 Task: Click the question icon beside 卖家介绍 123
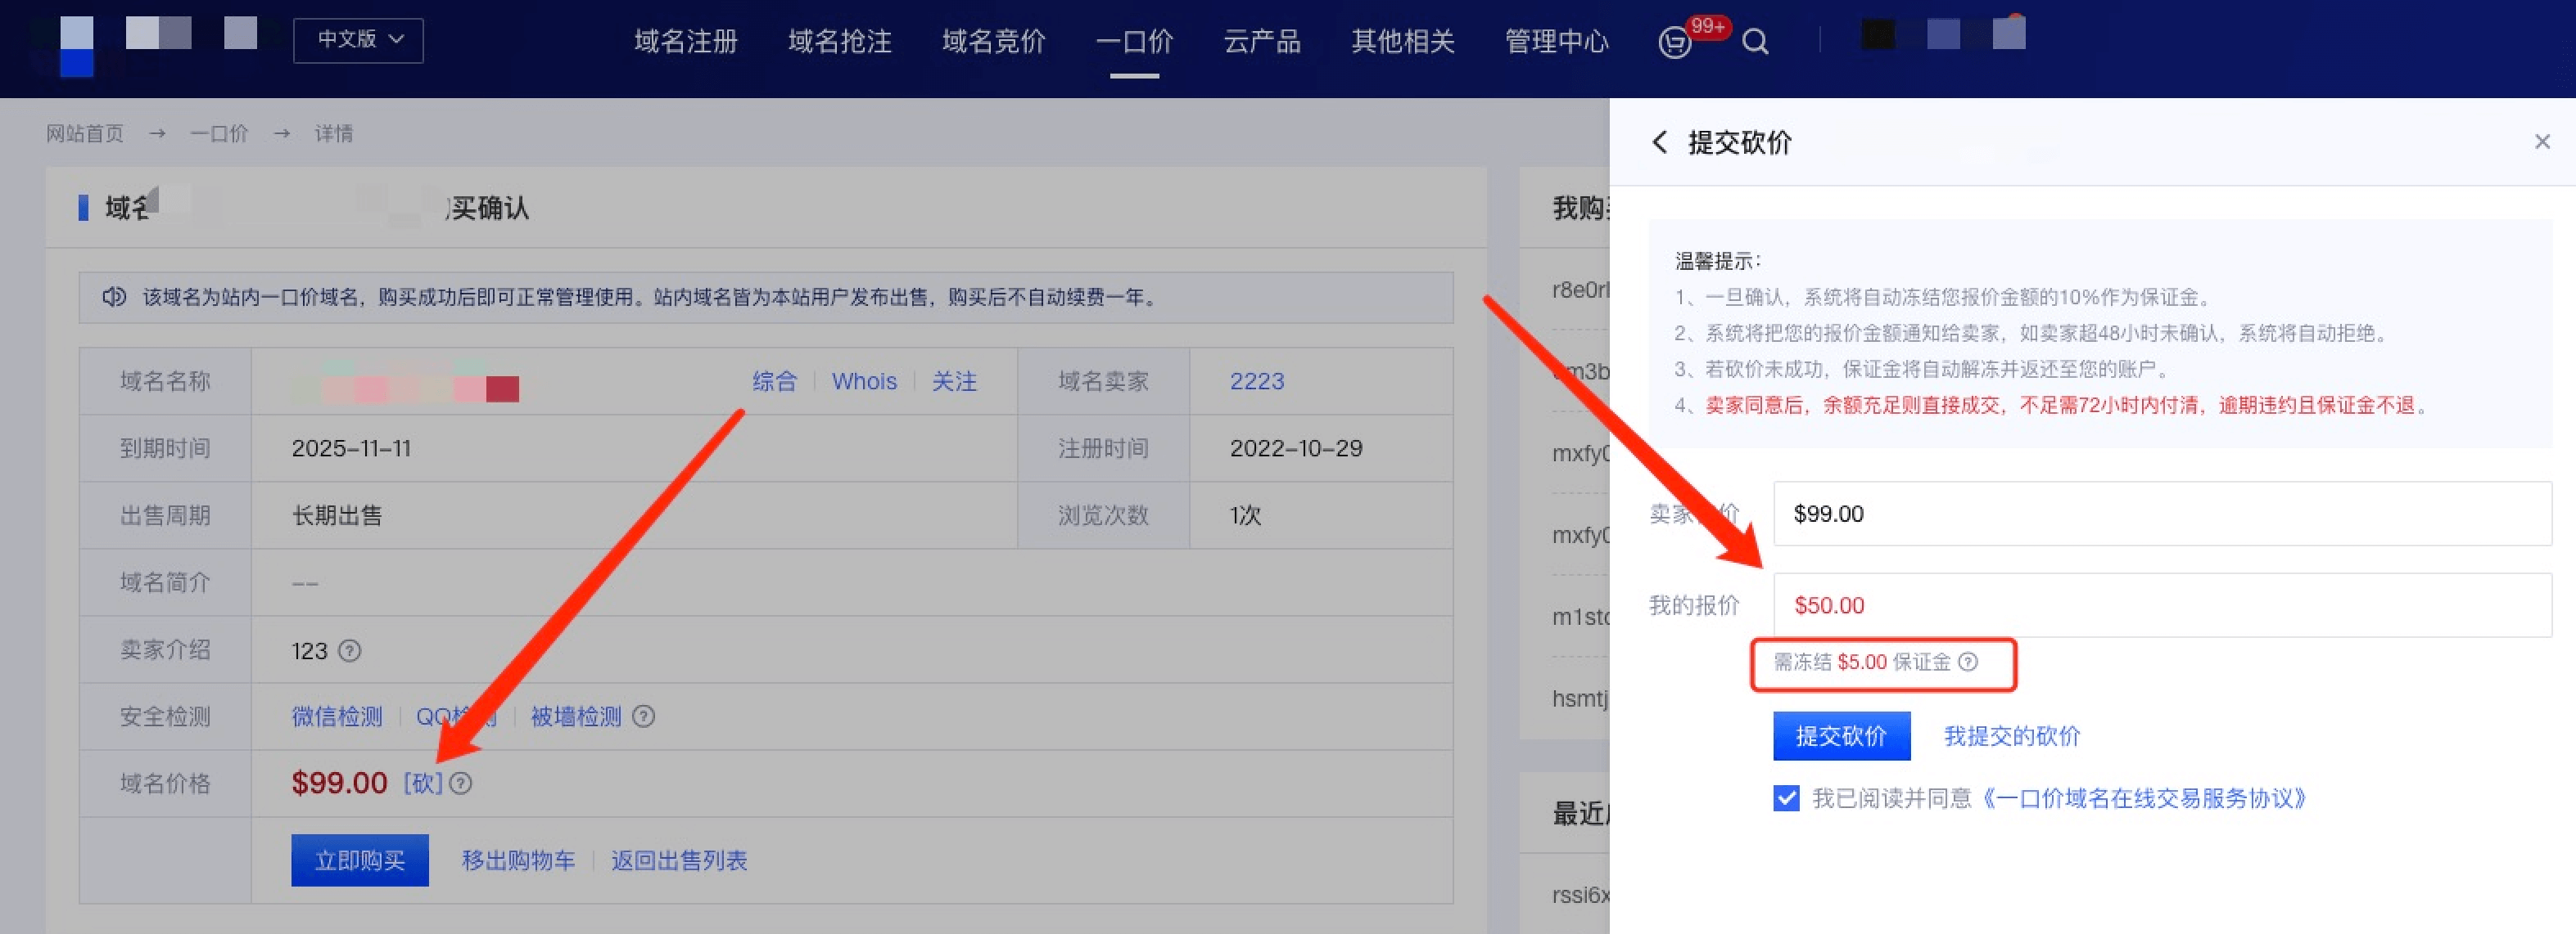pos(349,650)
